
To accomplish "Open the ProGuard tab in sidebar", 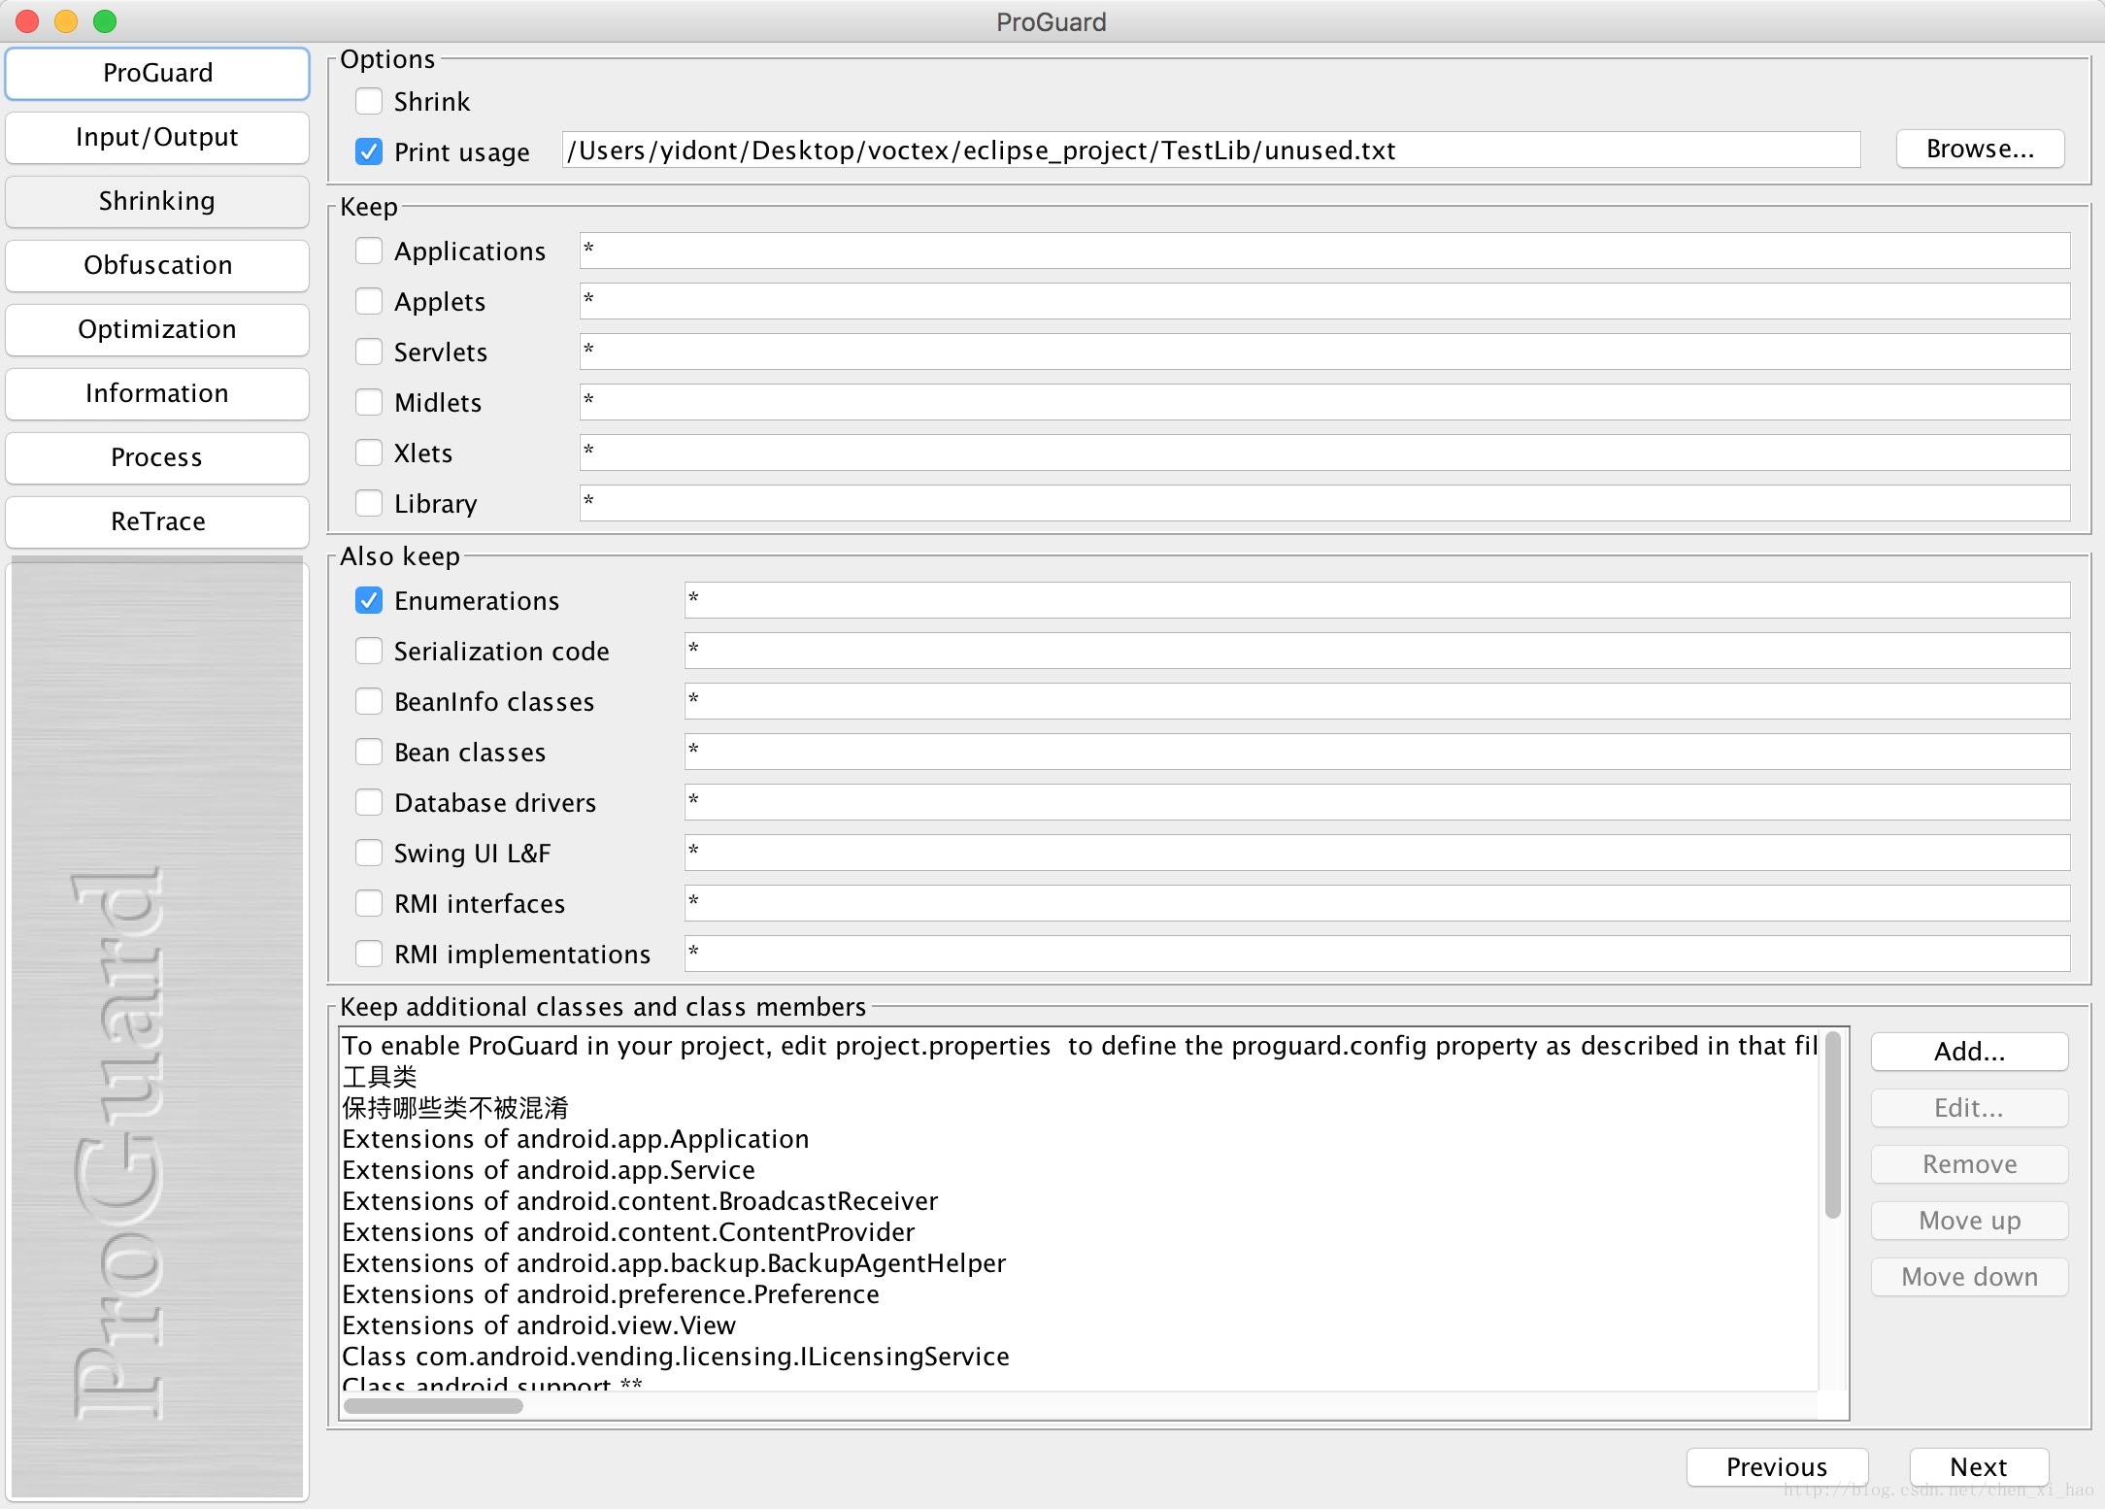I will [x=157, y=74].
